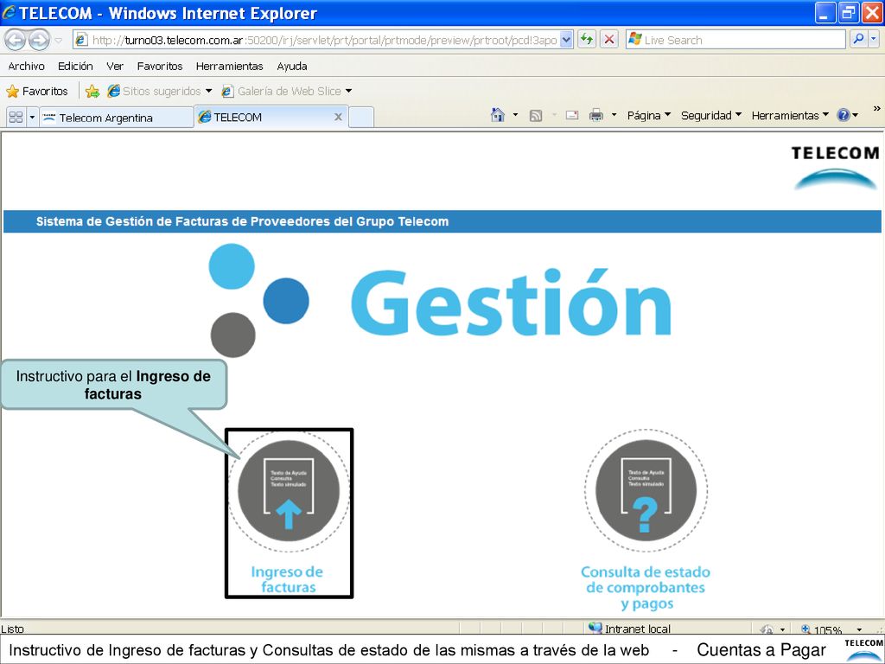
Task: Open the Archivo menu
Action: click(x=26, y=66)
